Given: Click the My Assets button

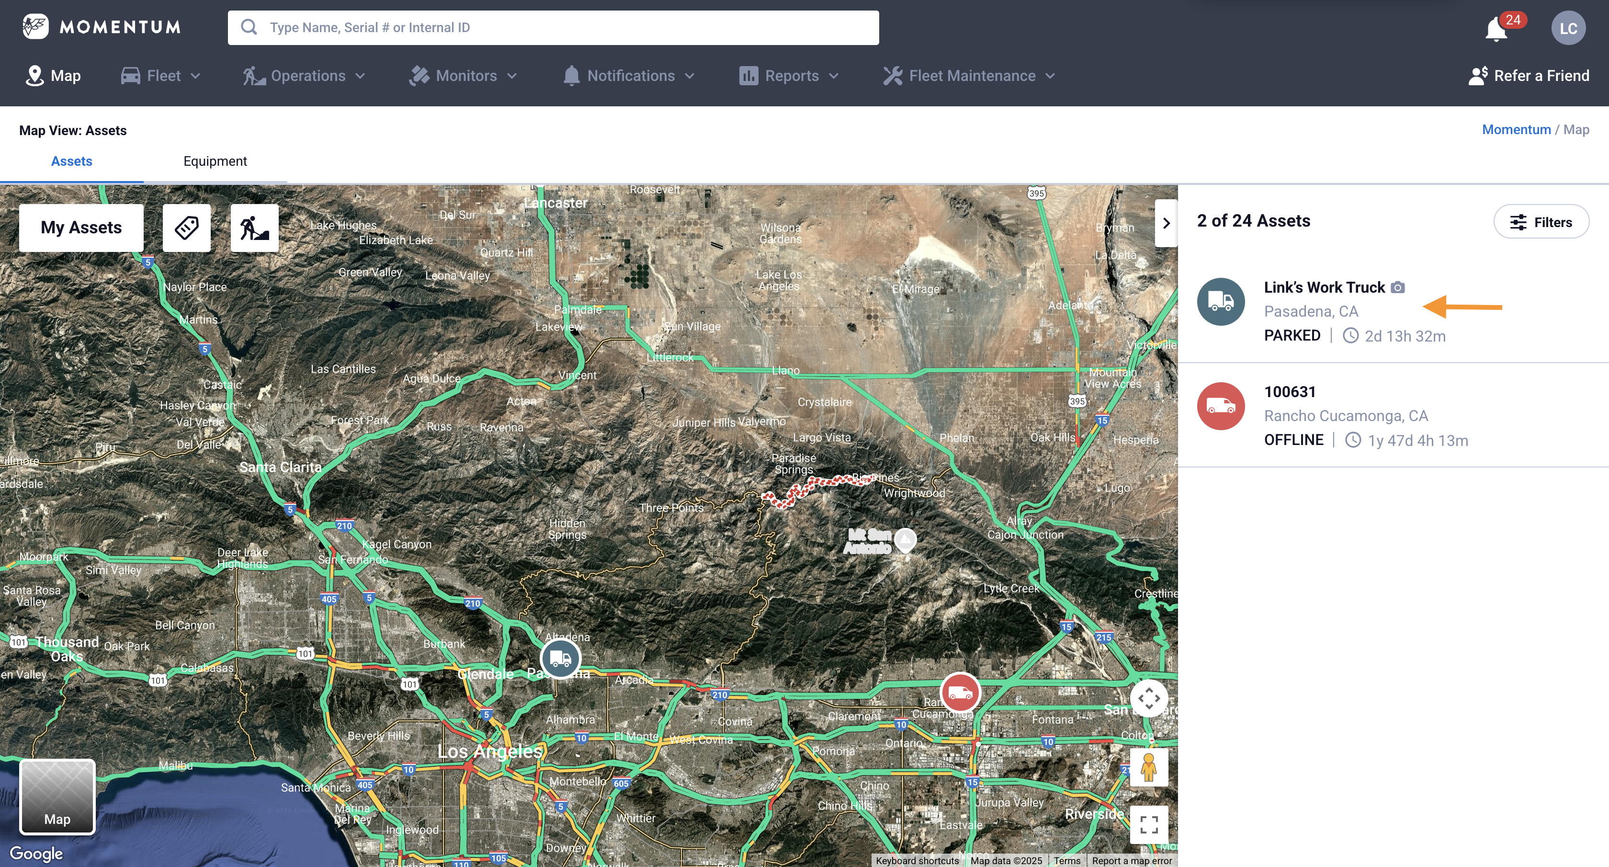Looking at the screenshot, I should tap(81, 228).
